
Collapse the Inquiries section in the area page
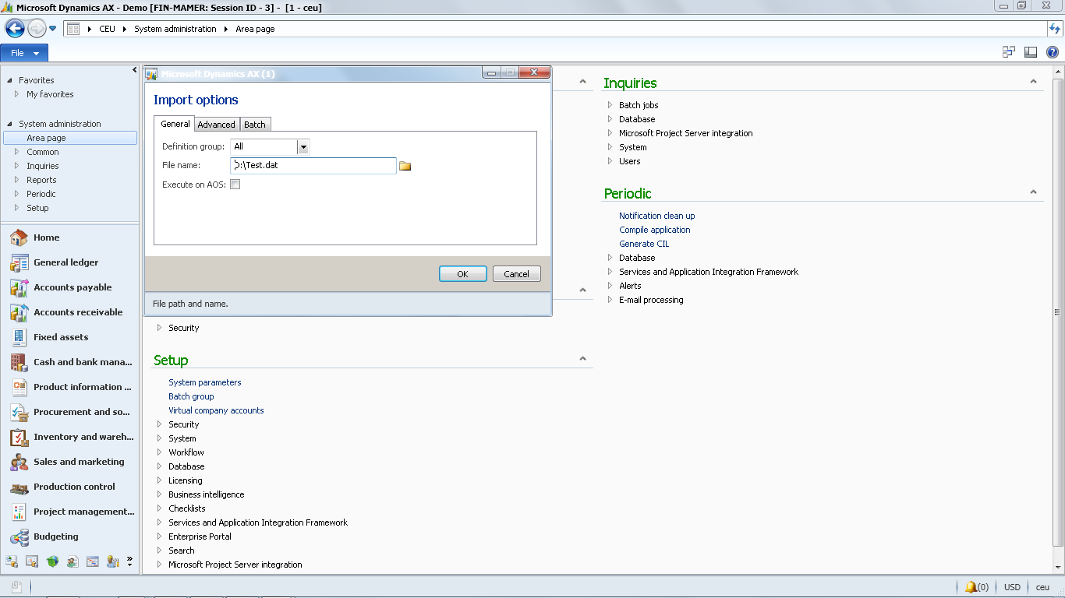[x=1033, y=82]
